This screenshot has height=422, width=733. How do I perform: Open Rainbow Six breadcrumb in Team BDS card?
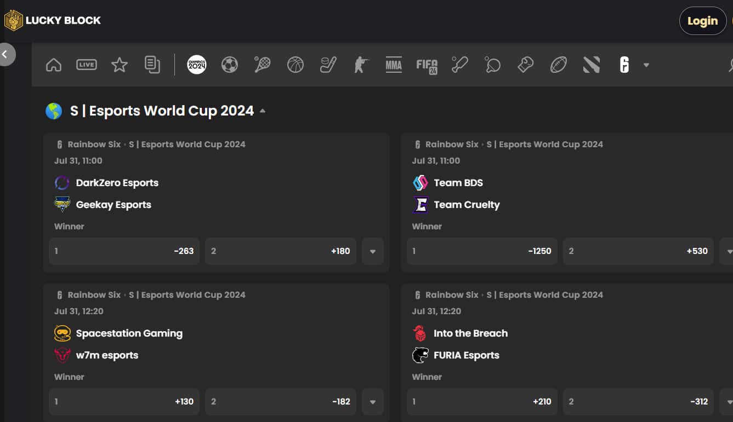452,144
